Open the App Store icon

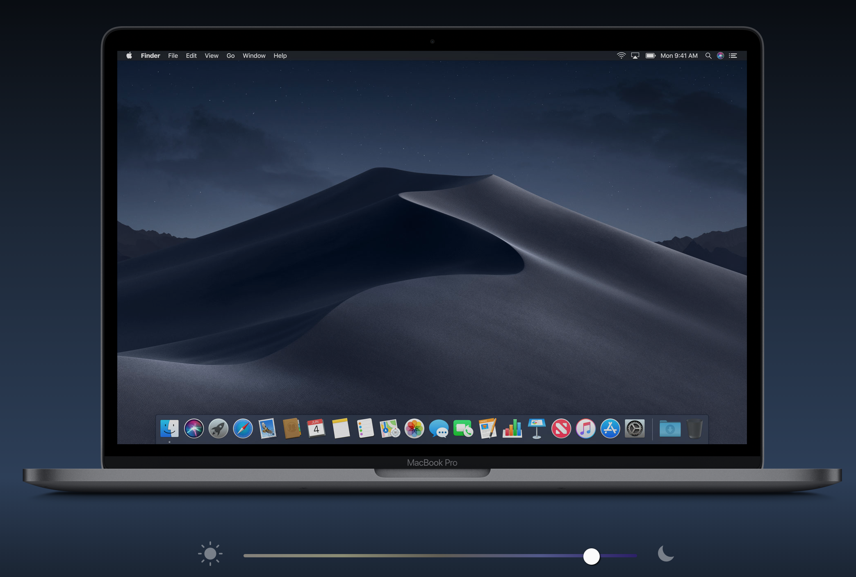(610, 429)
